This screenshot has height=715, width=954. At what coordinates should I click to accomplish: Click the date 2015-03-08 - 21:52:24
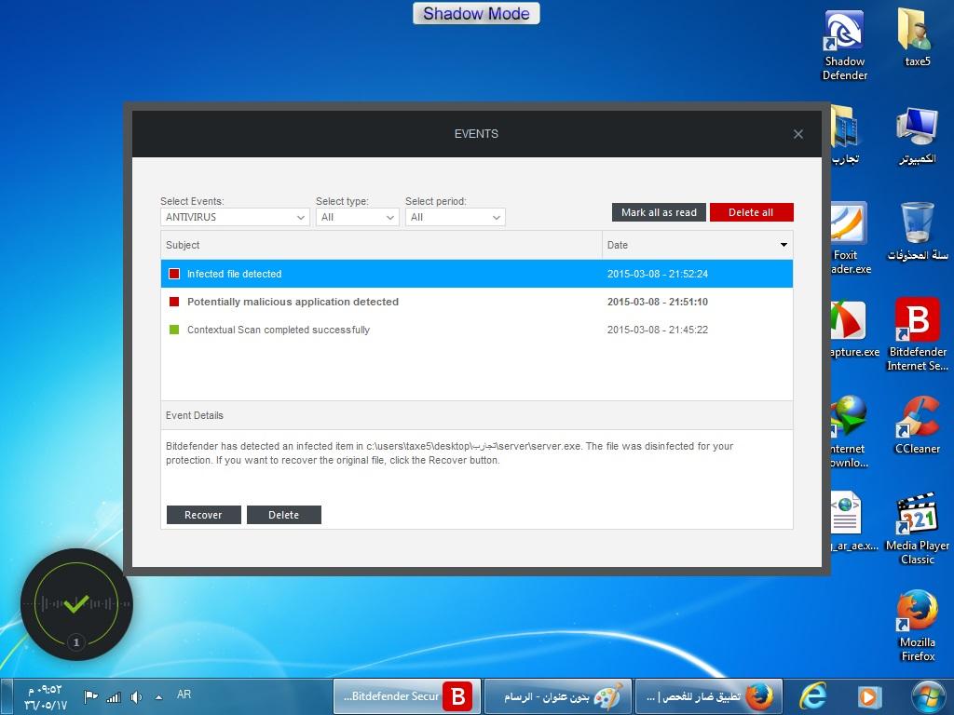tap(658, 274)
